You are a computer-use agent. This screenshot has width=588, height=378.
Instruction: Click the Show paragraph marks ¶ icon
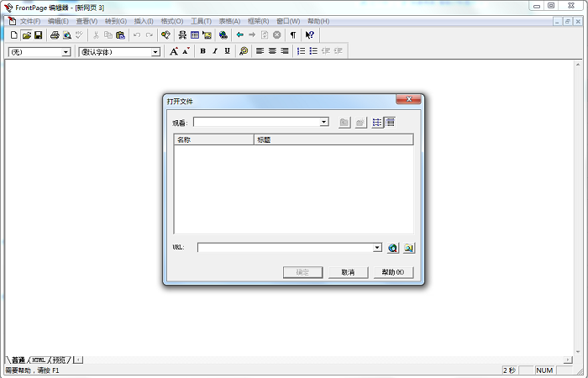click(293, 35)
